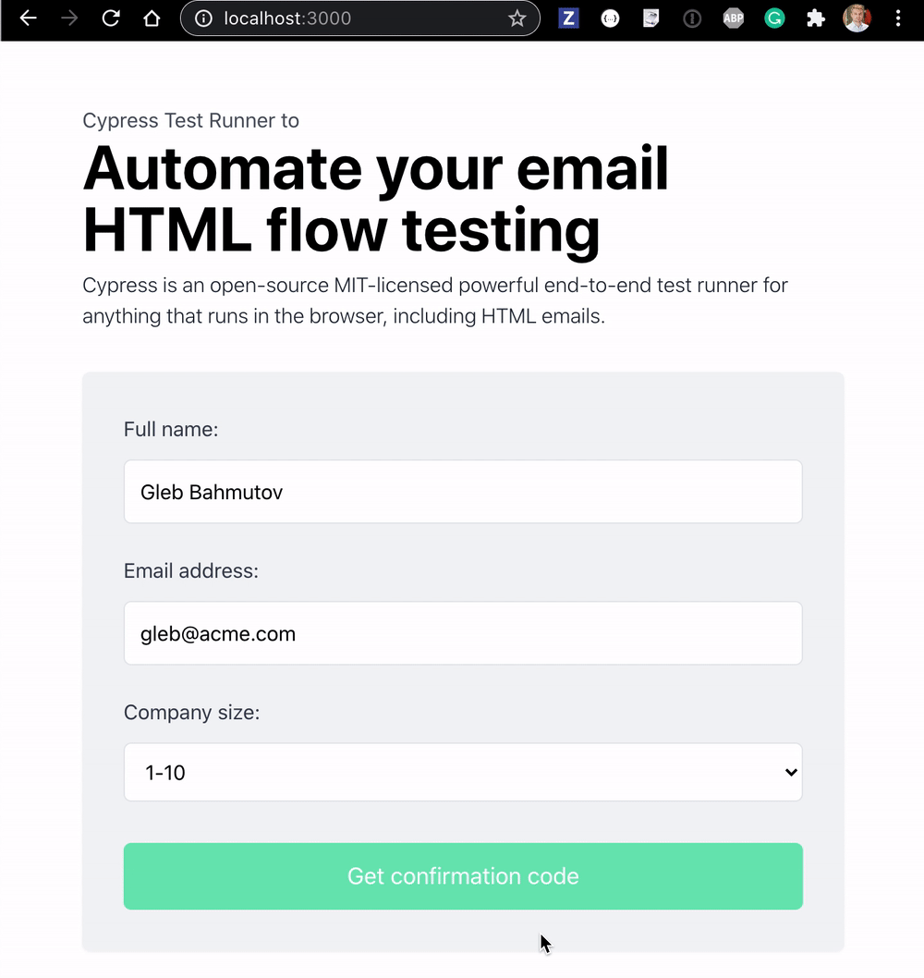Click the site information icon in address bar
924x978 pixels.
(204, 18)
